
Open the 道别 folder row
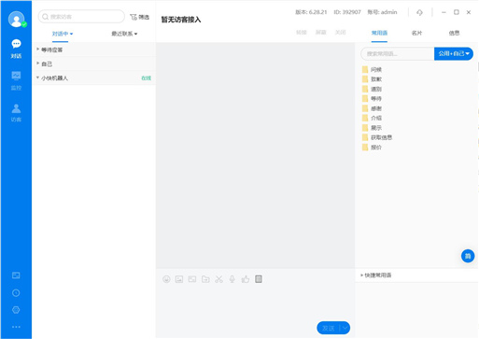(x=372, y=89)
